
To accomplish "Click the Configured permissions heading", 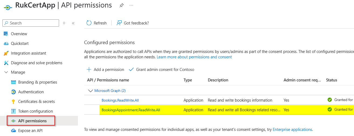I will click(x=109, y=42).
